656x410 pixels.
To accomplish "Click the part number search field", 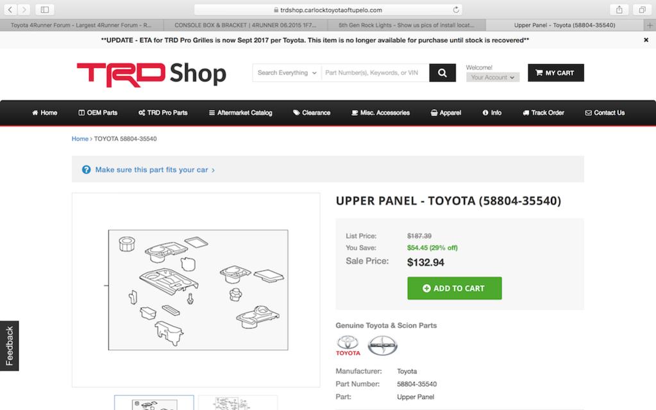I will [375, 73].
